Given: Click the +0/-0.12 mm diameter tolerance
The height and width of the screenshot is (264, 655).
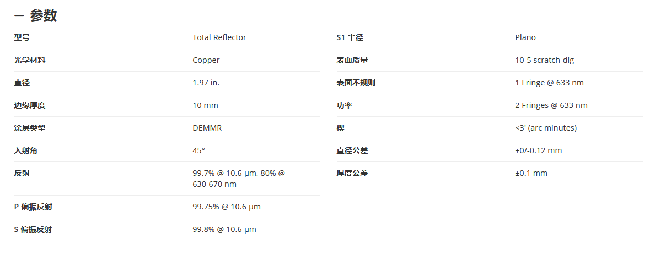Looking at the screenshot, I should (x=538, y=150).
